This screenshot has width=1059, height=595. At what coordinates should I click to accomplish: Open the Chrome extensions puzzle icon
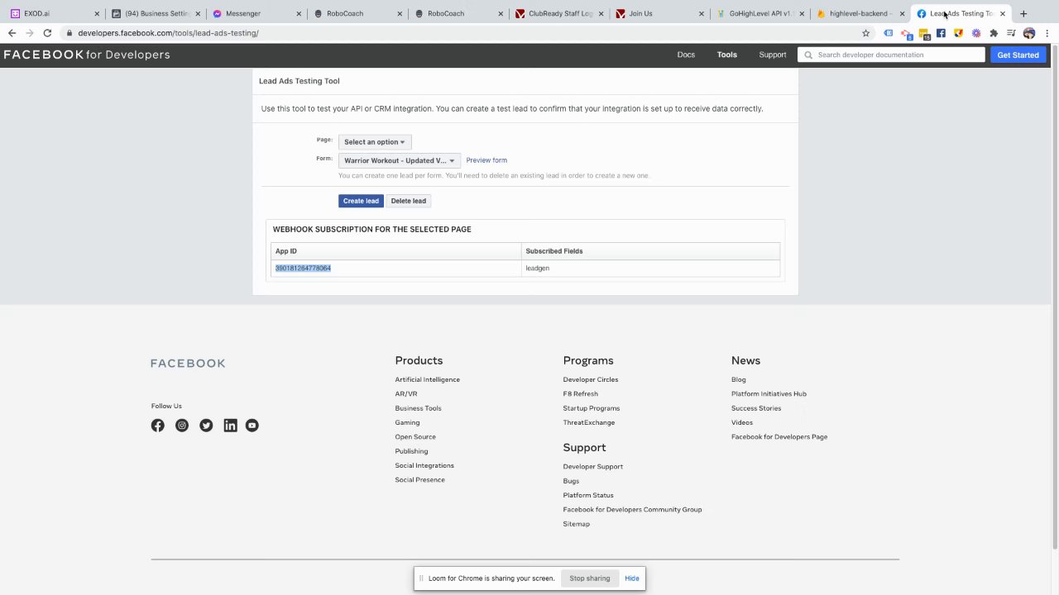994,33
